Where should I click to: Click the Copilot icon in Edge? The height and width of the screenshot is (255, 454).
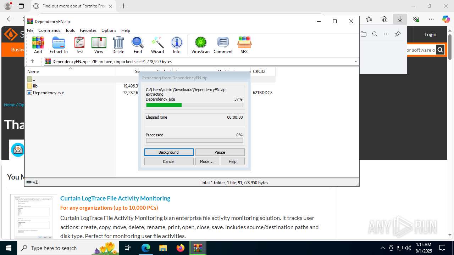(x=446, y=19)
